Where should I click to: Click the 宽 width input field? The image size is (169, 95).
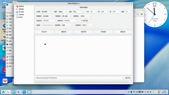click(104, 12)
